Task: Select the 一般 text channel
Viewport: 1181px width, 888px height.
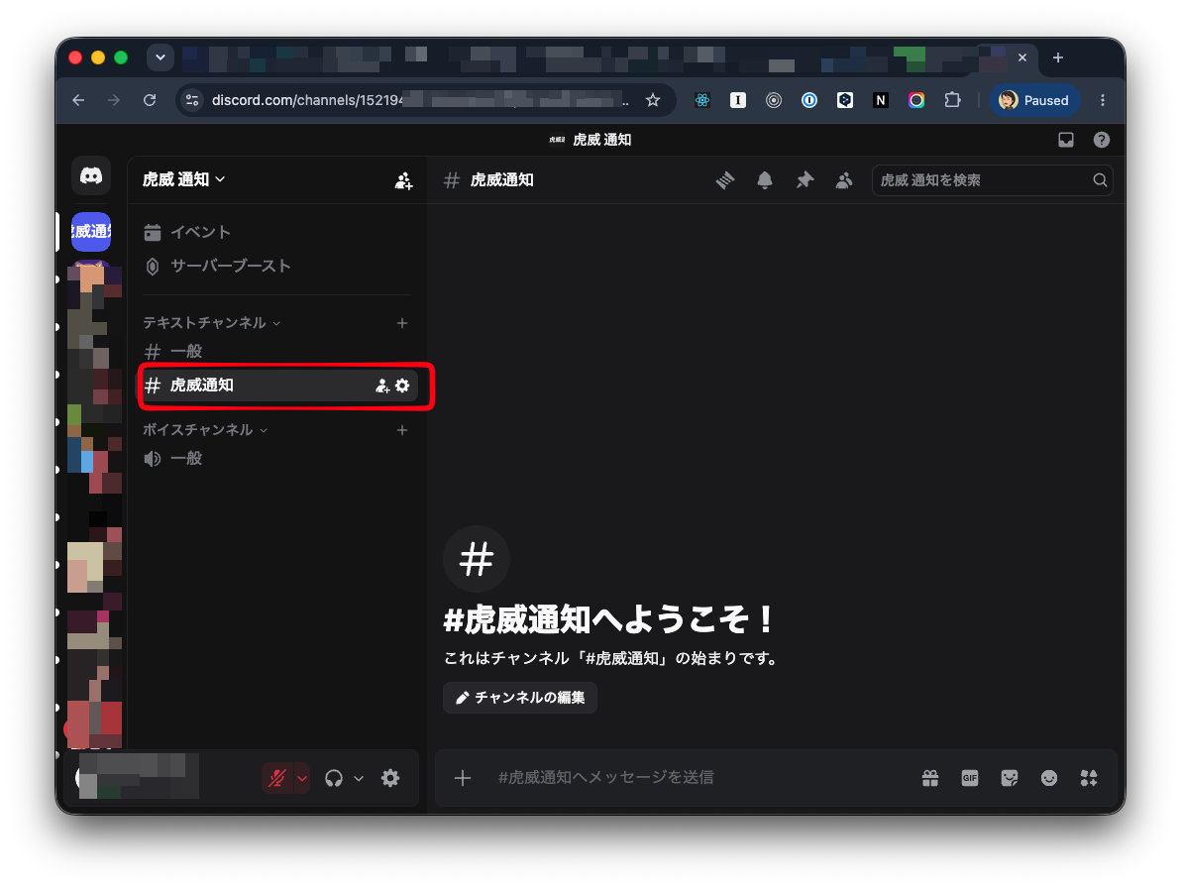Action: (x=276, y=351)
